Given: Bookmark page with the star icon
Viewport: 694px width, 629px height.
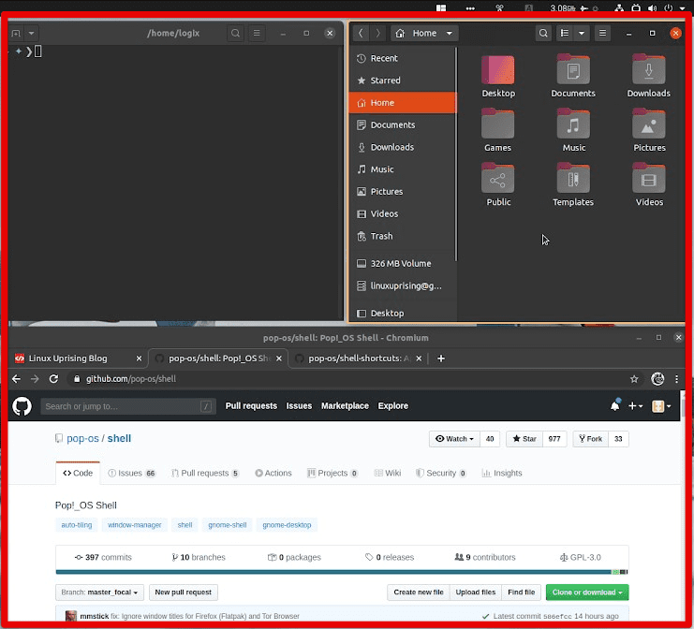Looking at the screenshot, I should click(x=634, y=379).
